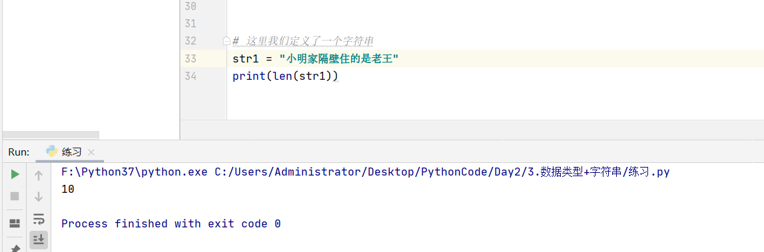
Task: Place cursor in the 小明家隔壁住的是老王 string
Action: coord(339,59)
